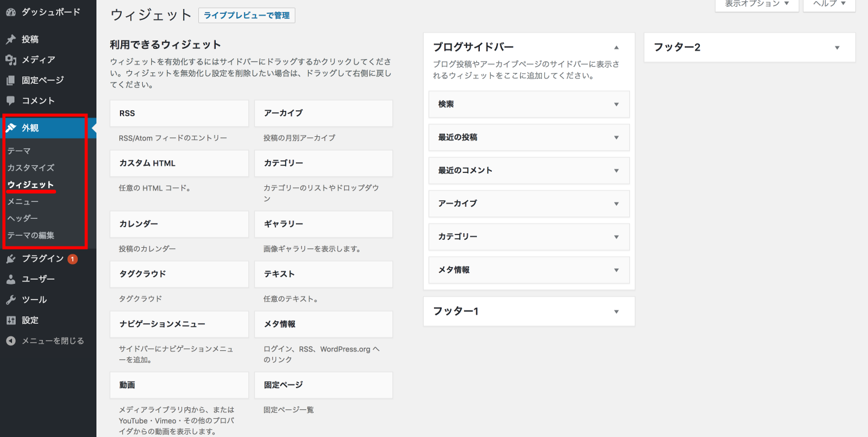
Task: Expand the 検索 widget in sidebar
Action: [616, 104]
